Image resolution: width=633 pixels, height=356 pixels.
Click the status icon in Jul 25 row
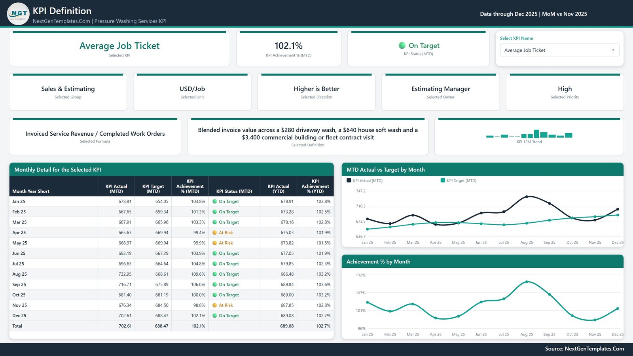tap(215, 264)
